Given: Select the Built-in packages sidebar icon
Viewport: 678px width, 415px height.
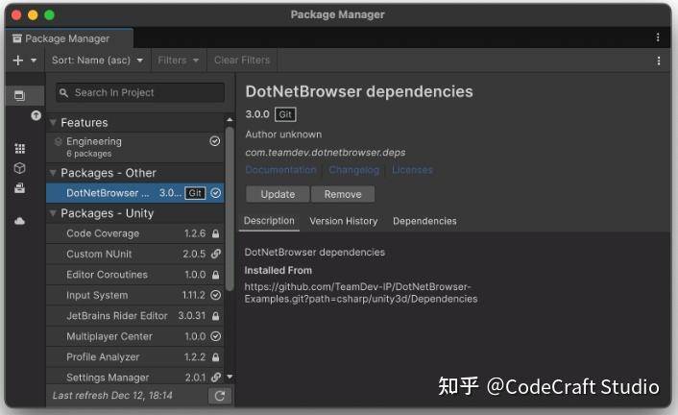Looking at the screenshot, I should pos(20,188).
